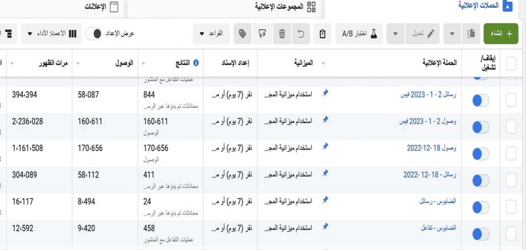Click the تعديل edit button
This screenshot has height=250, width=526.
(x=422, y=33)
